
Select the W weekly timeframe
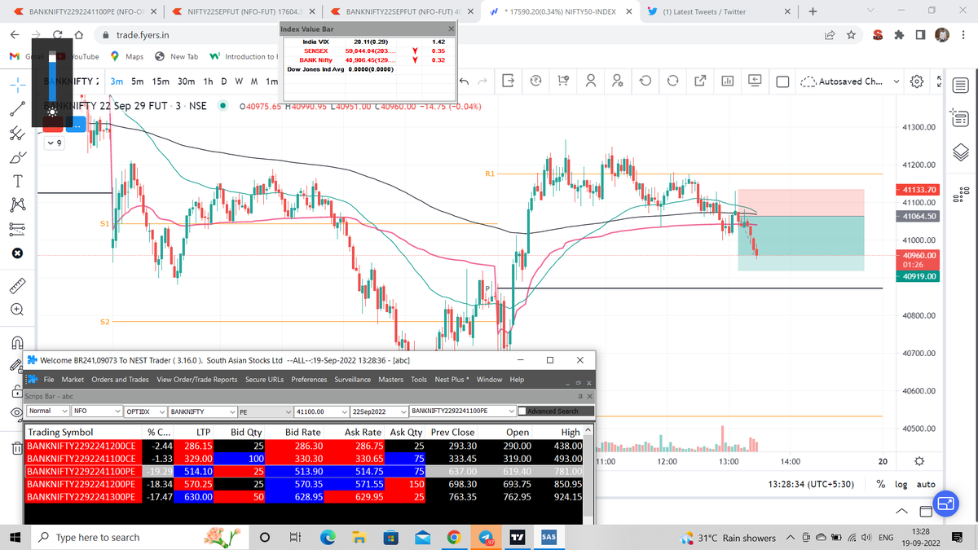click(x=240, y=81)
